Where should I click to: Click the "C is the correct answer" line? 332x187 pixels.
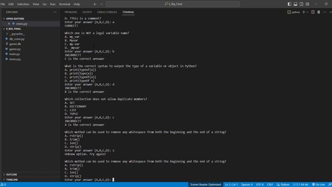pos(85,59)
